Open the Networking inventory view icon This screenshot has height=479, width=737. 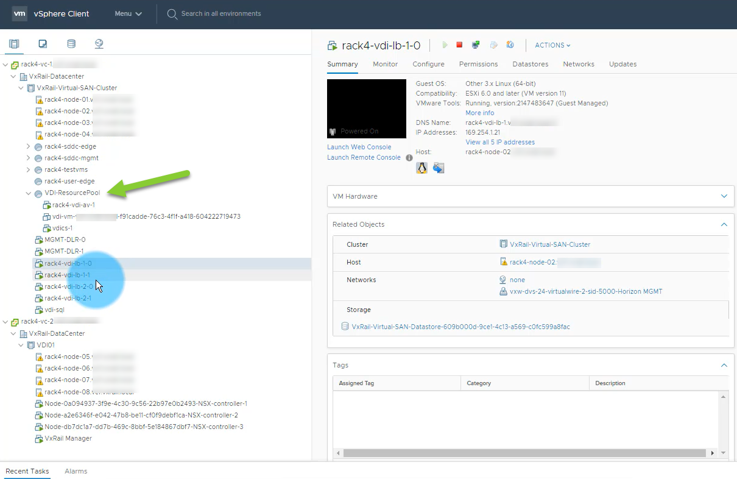[99, 44]
